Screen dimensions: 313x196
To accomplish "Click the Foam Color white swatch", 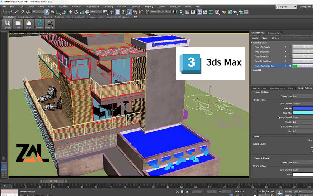I will coord(303,174).
